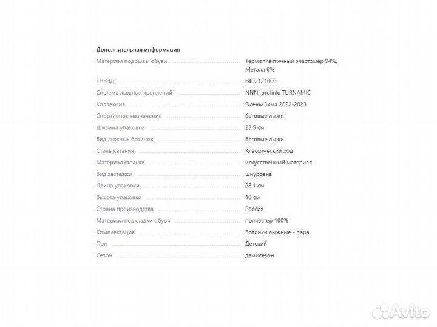Click the "Ботинки лыжные - пара" value
437x327 pixels.
pyautogui.click(x=277, y=232)
